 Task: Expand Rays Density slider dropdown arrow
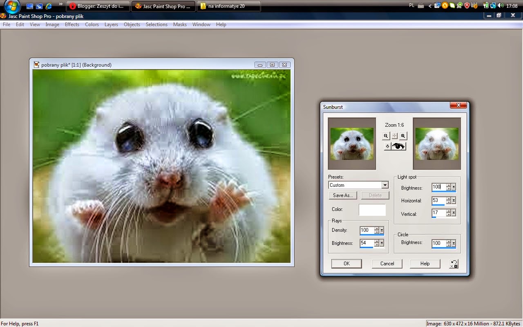(382, 231)
